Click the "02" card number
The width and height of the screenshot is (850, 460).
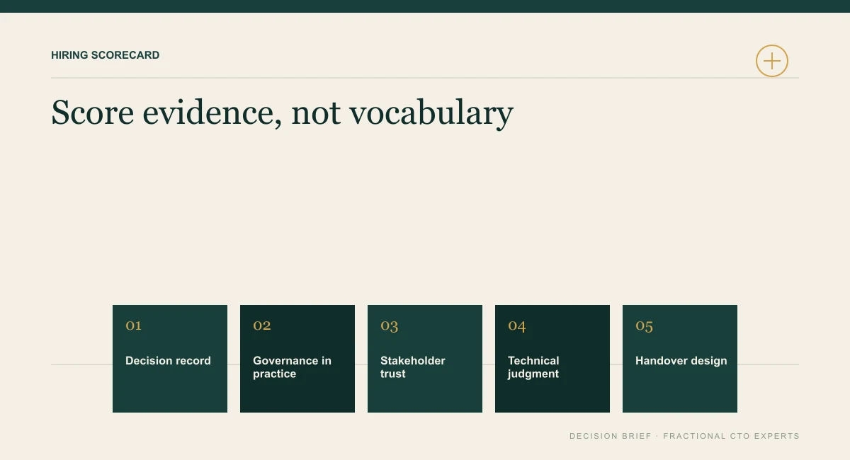tap(262, 326)
